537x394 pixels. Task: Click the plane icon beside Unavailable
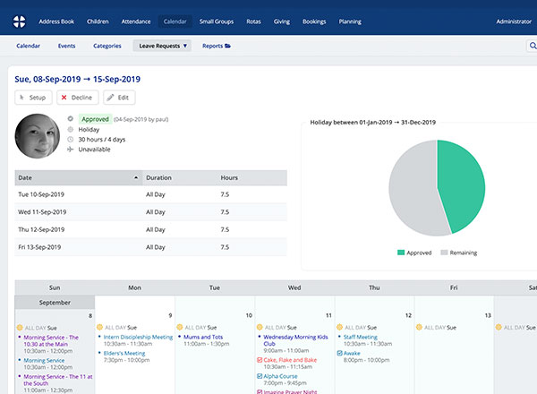pyautogui.click(x=70, y=150)
